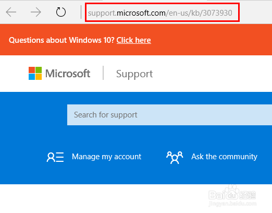Viewport: 272px width, 213px height.
Task: Go back with the browser back arrow
Action: (x=11, y=12)
